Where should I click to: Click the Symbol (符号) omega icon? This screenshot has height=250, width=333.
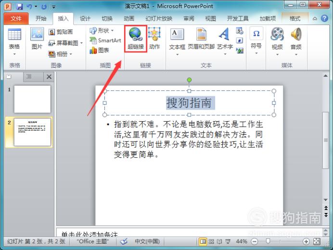[256, 33]
